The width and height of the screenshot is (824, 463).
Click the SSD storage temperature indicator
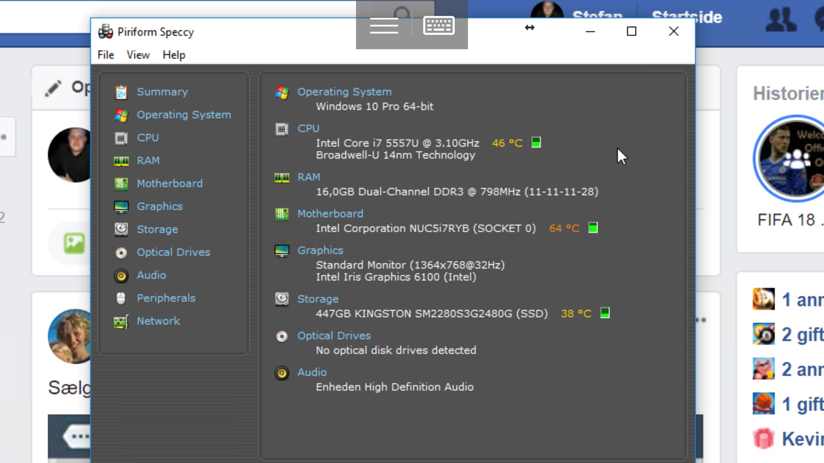click(x=605, y=313)
